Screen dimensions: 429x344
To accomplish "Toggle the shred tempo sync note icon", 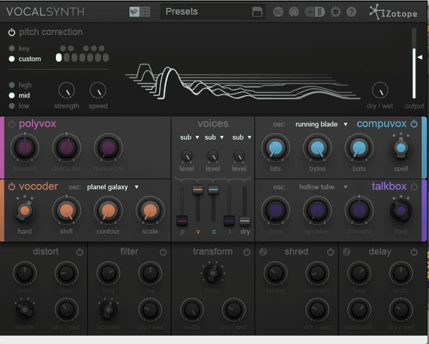I will click(x=263, y=252).
